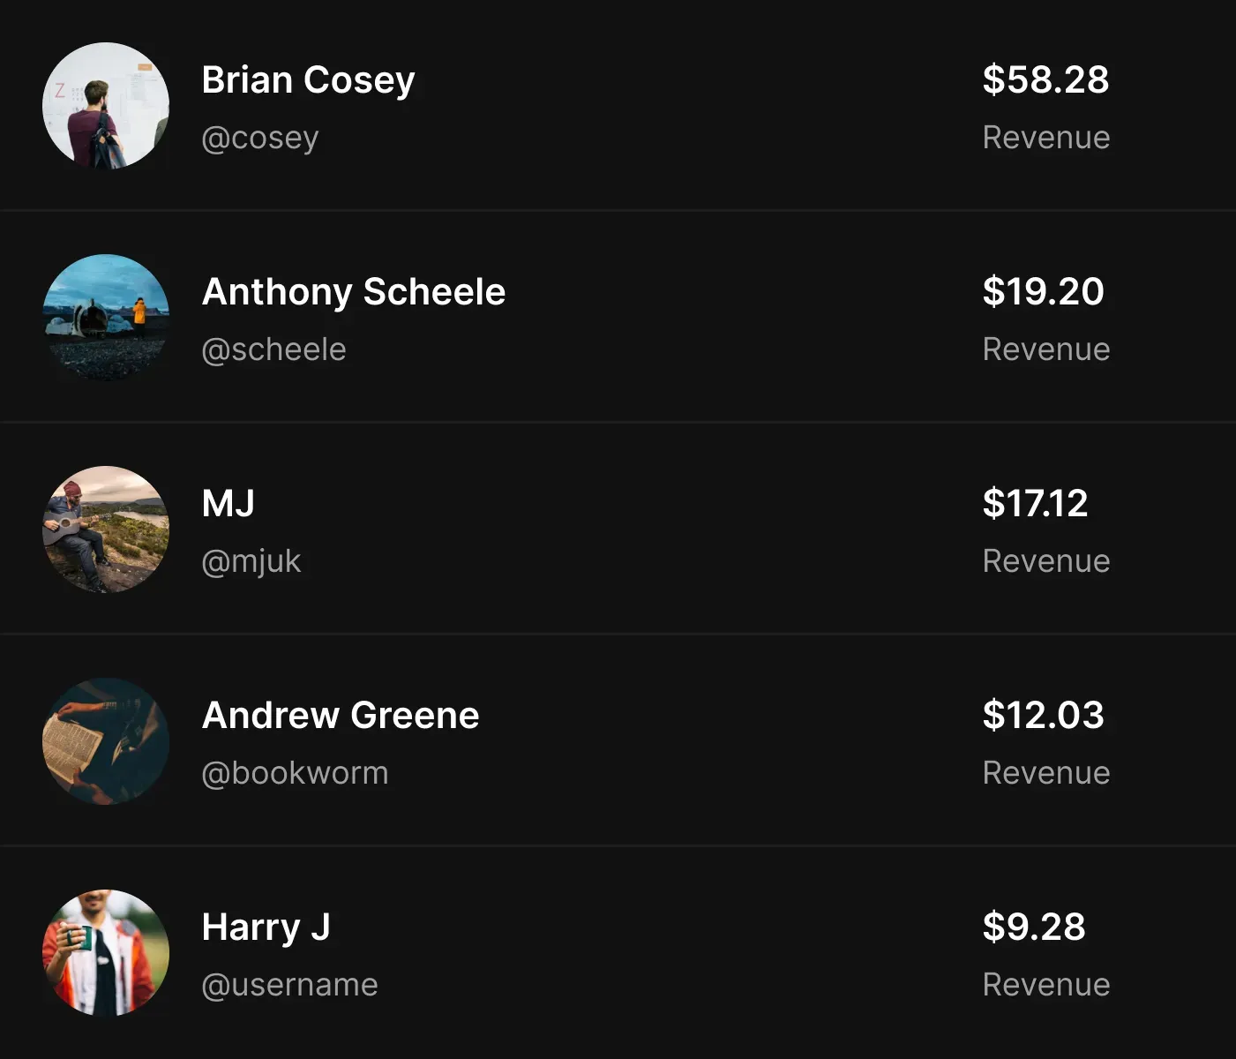Click the @username handle under Harry J

tap(289, 985)
